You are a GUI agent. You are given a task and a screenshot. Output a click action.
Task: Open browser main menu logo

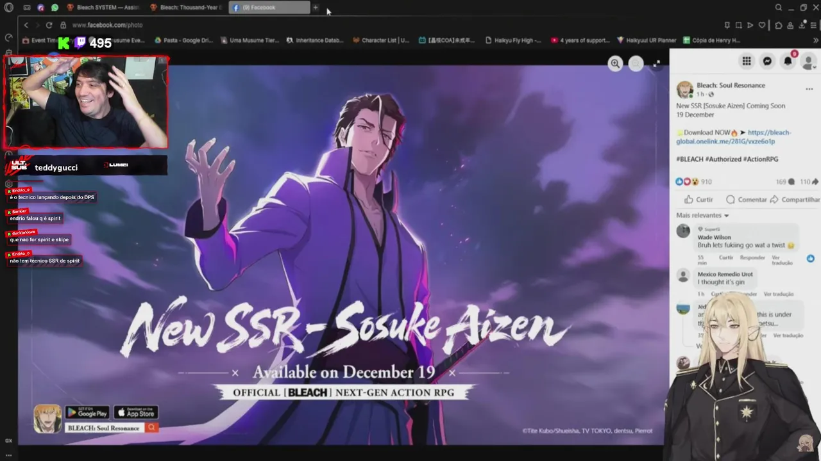(x=8, y=8)
